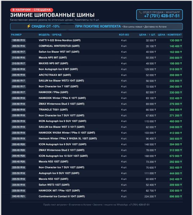Click 'Hankook Winter i*Pike X W429A XL 105T'
Image resolution: width=193 pixels, height=215 pixels.
[63, 138]
